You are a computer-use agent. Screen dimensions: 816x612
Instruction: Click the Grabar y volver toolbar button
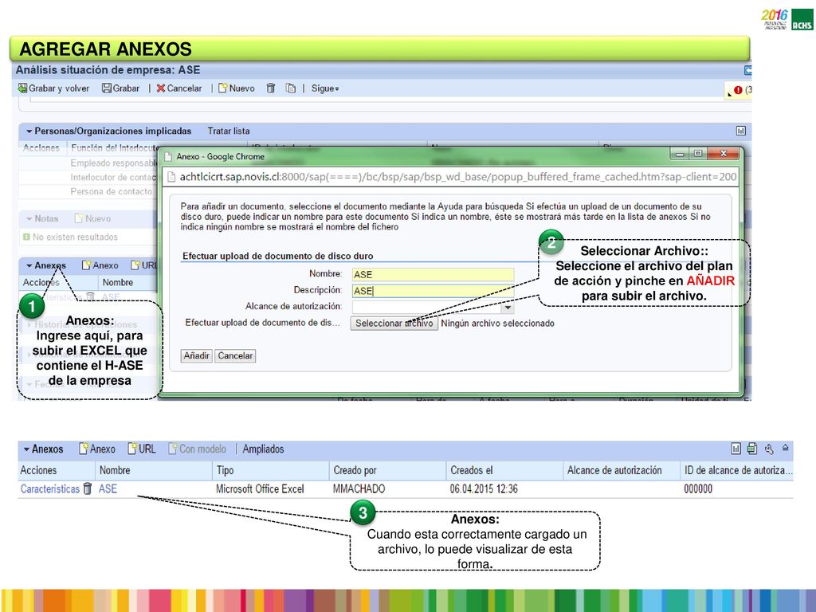click(x=53, y=88)
